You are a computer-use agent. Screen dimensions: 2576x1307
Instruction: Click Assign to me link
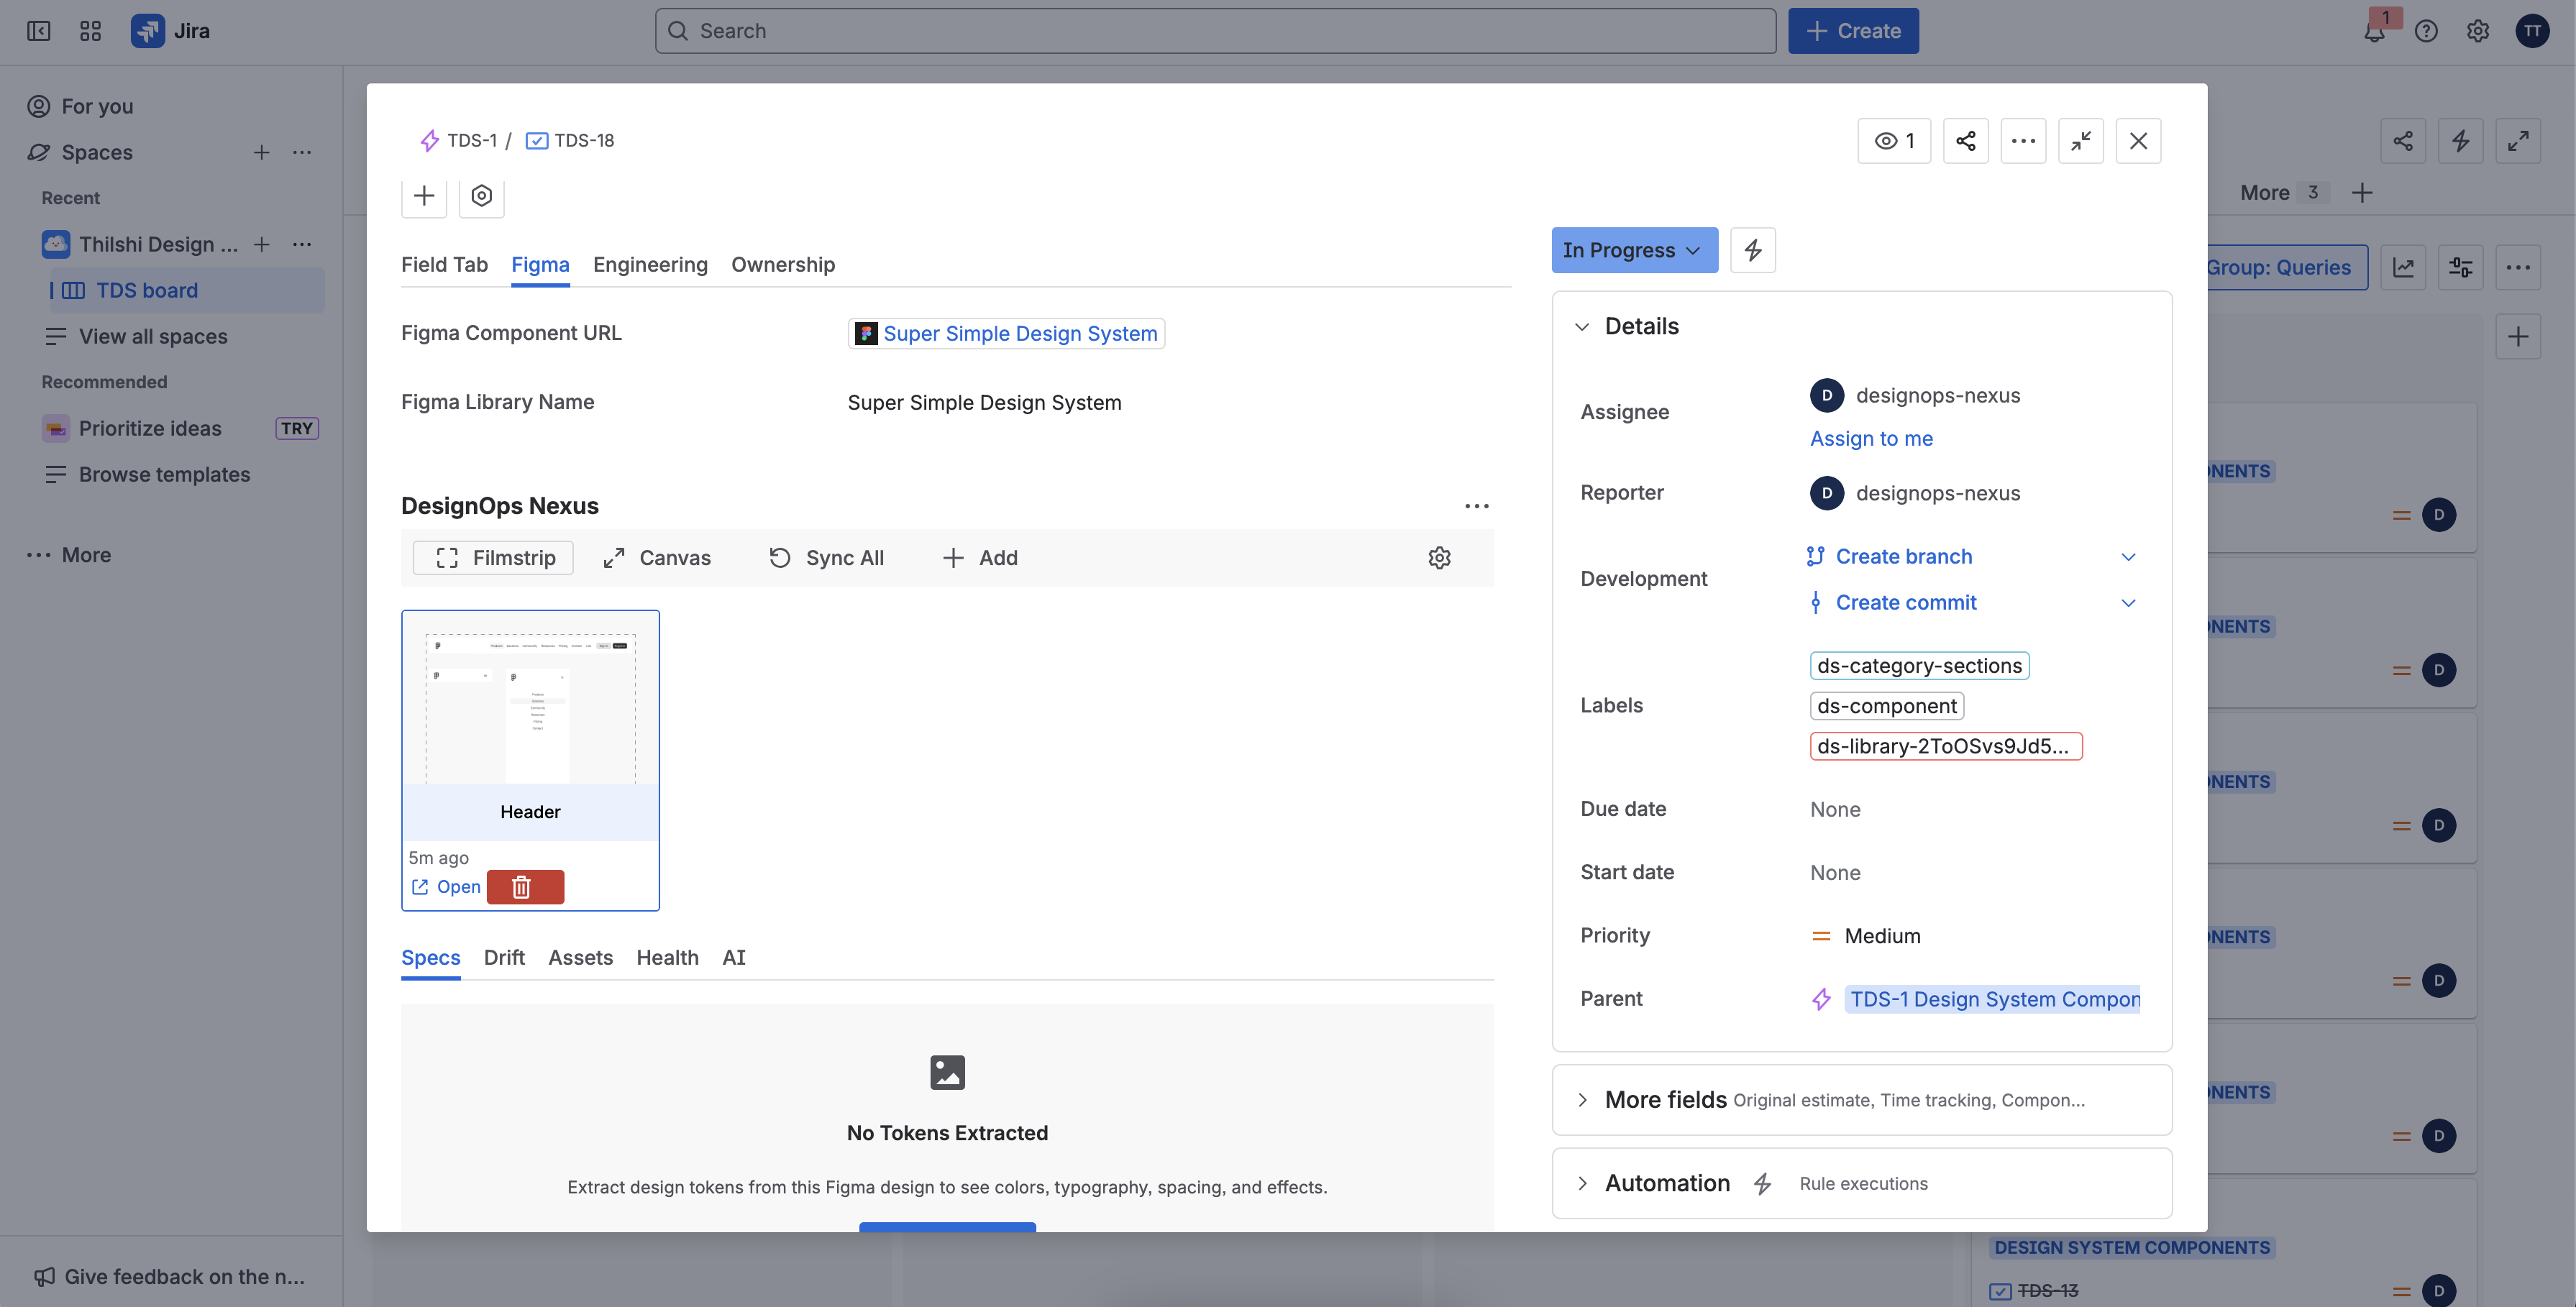(1870, 439)
